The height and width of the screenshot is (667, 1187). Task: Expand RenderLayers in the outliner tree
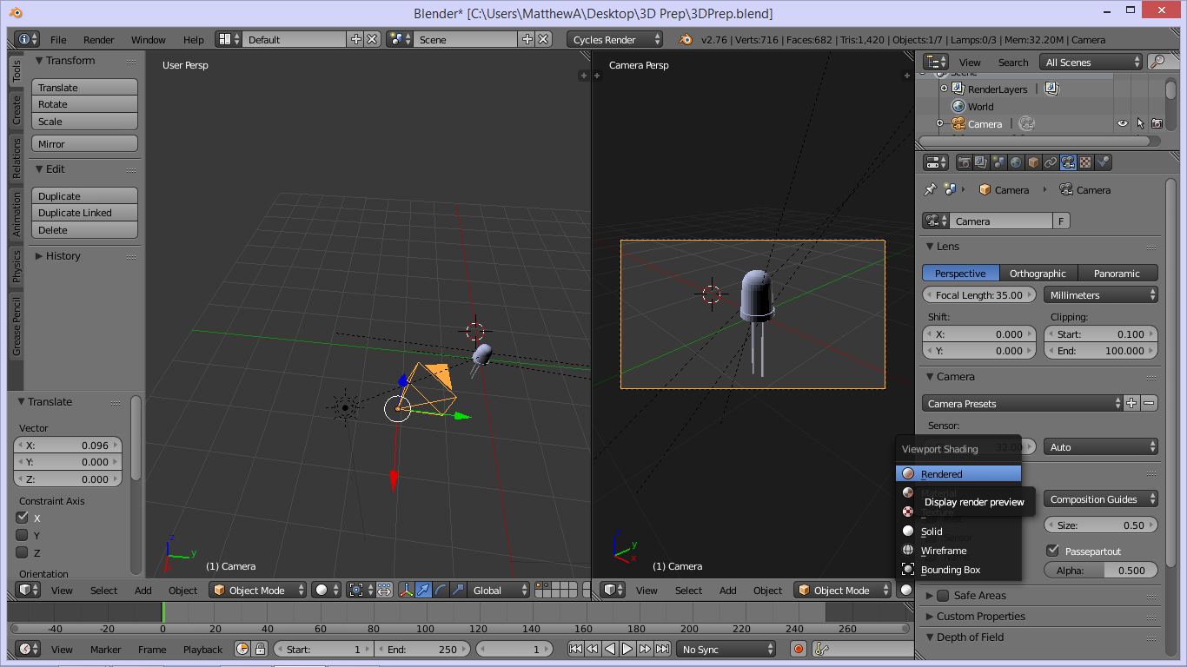coord(944,89)
